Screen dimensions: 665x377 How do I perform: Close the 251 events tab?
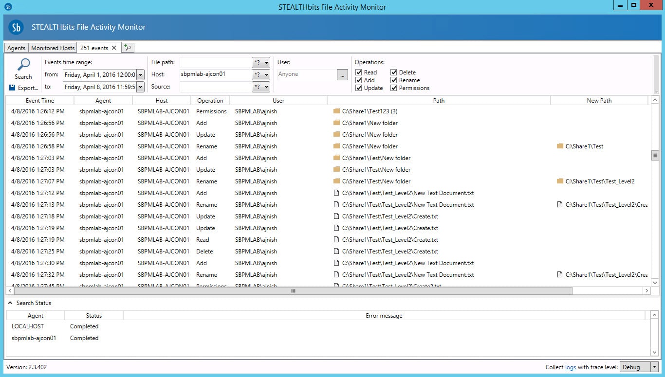click(x=114, y=48)
